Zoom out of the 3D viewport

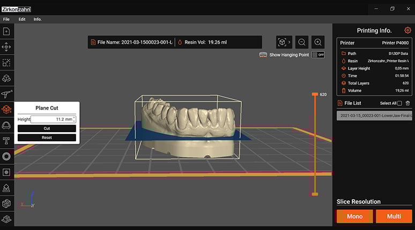tap(302, 42)
